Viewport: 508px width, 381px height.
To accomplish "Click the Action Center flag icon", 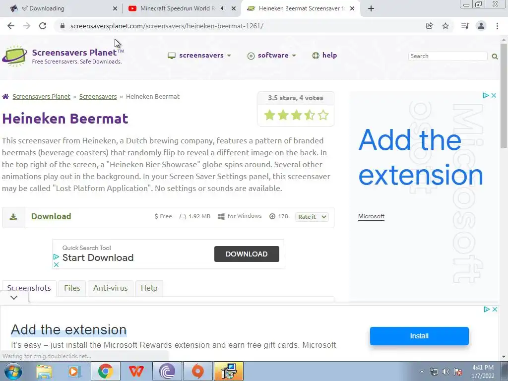I will [458, 372].
